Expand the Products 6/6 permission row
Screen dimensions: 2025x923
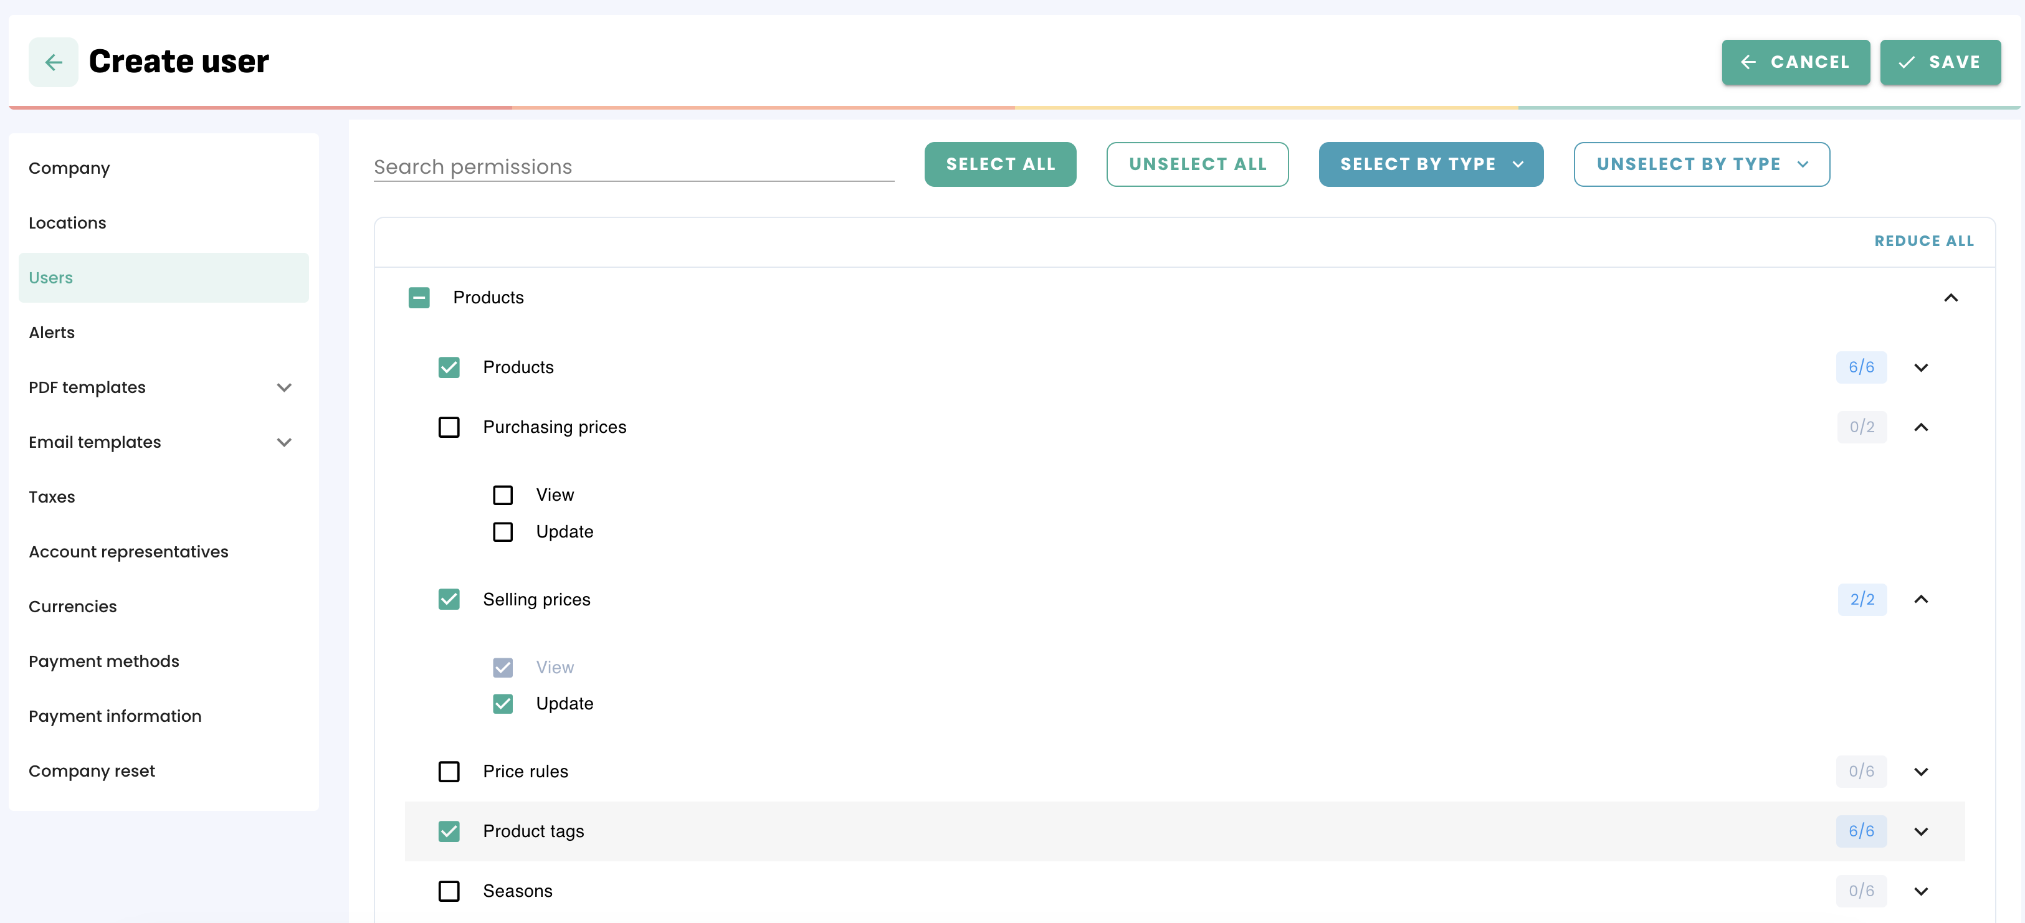(x=1920, y=367)
